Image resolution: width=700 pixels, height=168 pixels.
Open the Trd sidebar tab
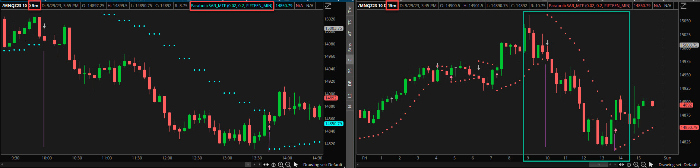[350, 10]
